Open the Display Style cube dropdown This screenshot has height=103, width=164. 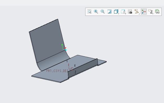(x=116, y=12)
